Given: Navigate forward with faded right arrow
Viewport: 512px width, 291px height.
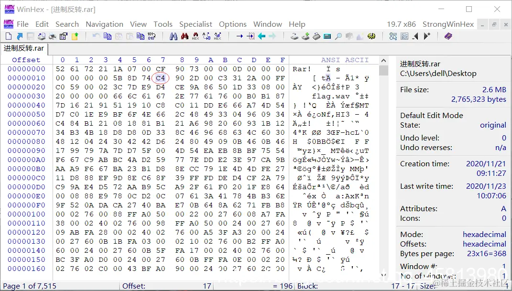Looking at the screenshot, I should tap(272, 36).
